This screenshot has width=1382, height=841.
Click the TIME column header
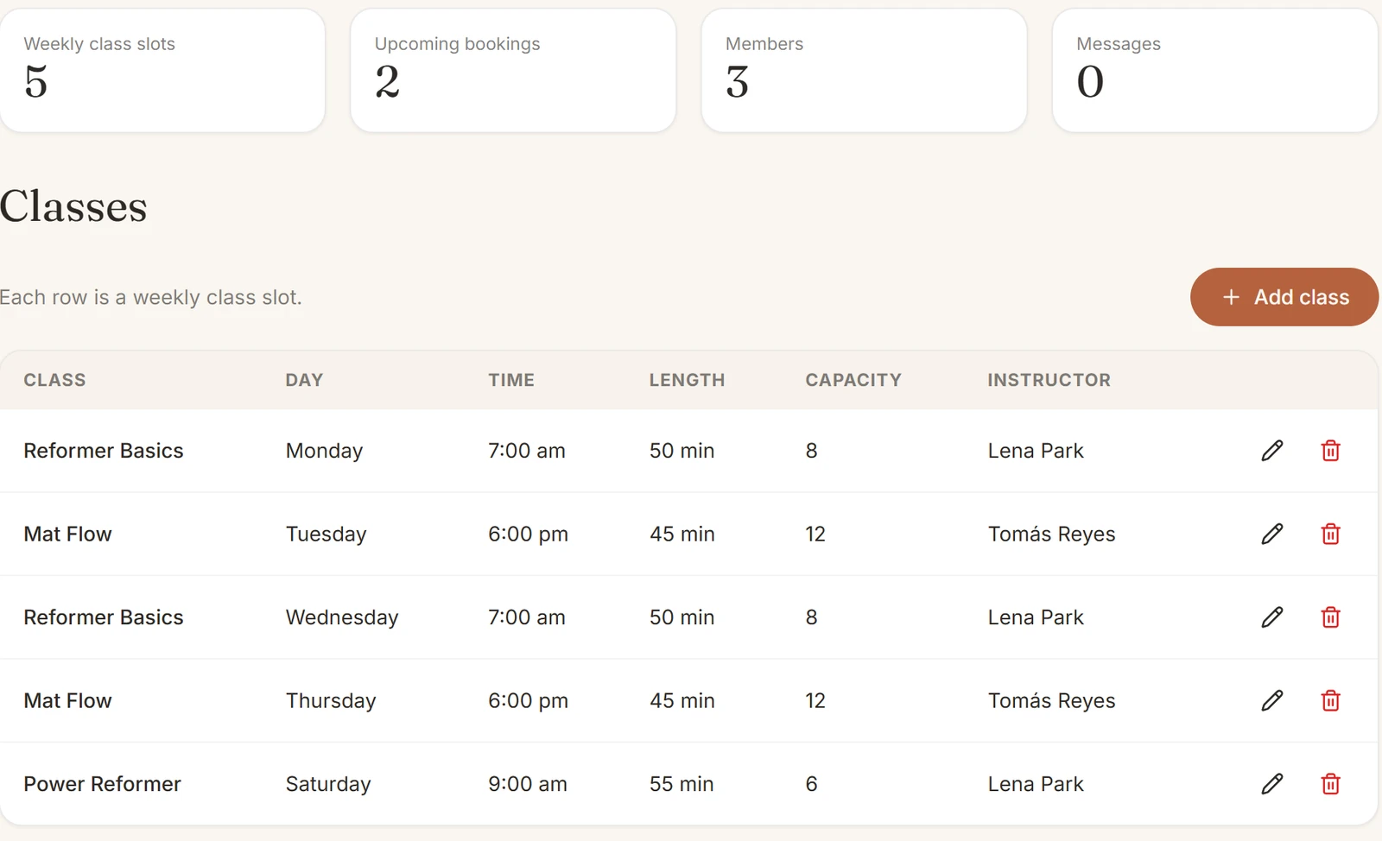click(511, 380)
